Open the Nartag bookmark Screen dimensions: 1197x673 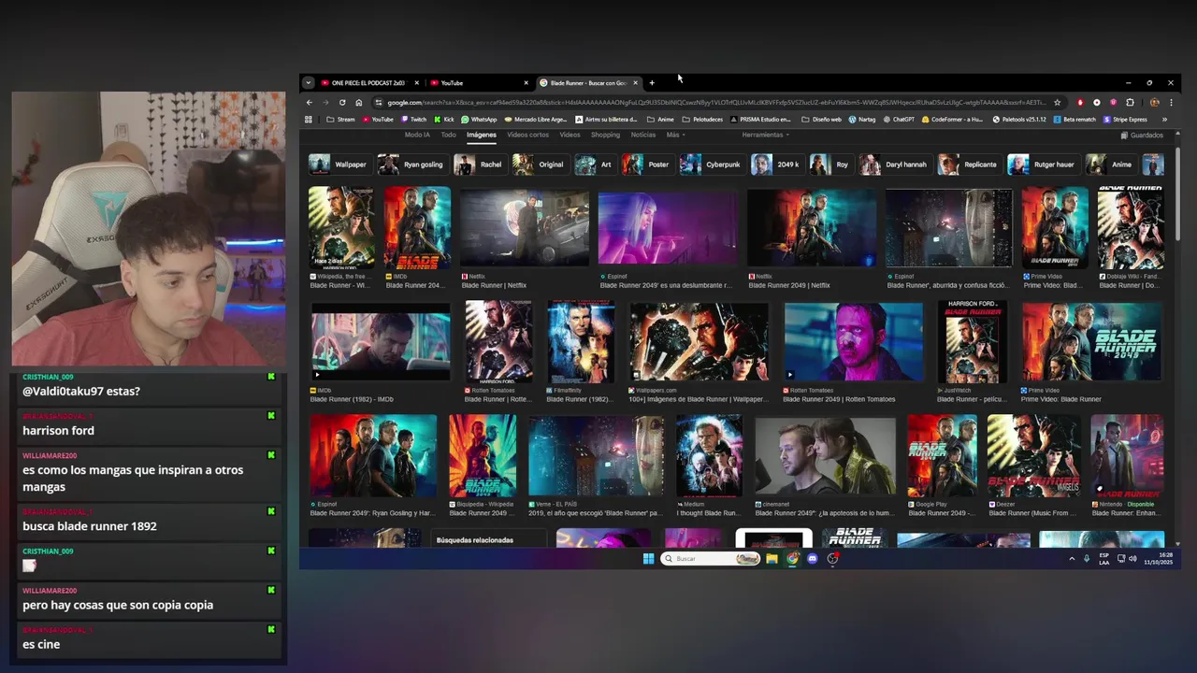pyautogui.click(x=861, y=120)
